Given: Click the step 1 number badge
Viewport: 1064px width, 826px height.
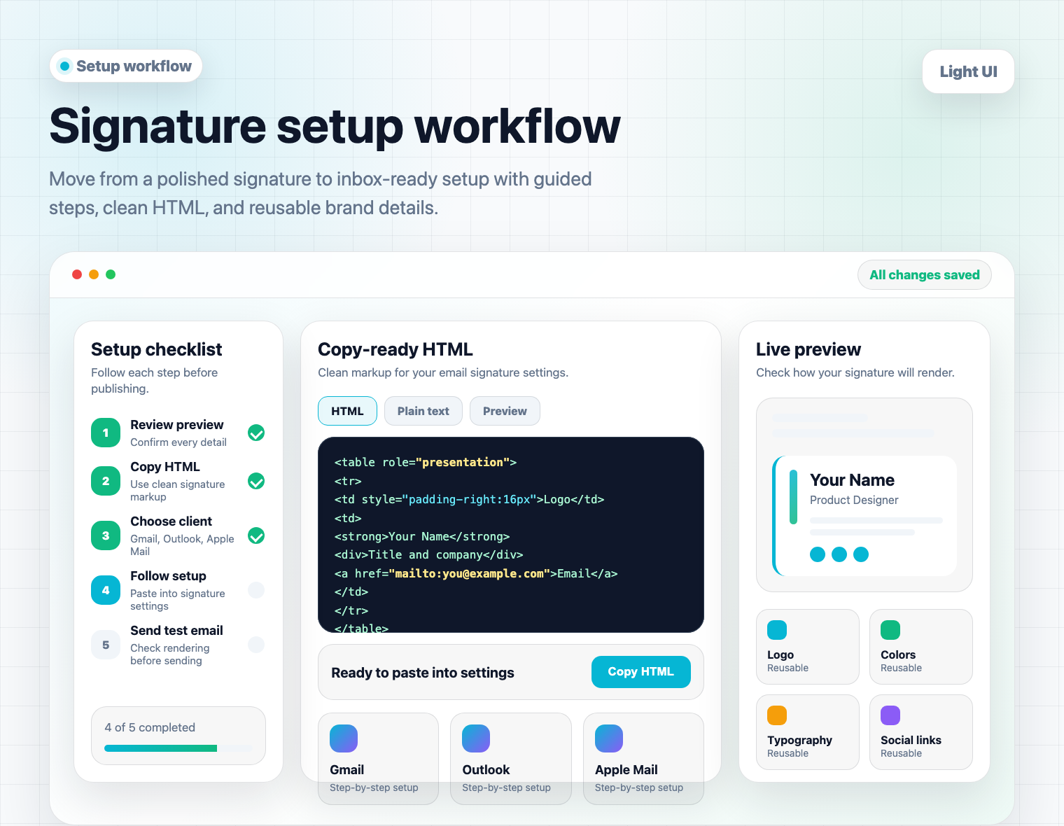Looking at the screenshot, I should [x=106, y=433].
